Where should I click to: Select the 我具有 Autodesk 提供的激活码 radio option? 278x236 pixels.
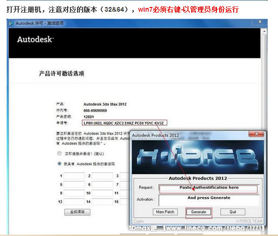[59, 164]
